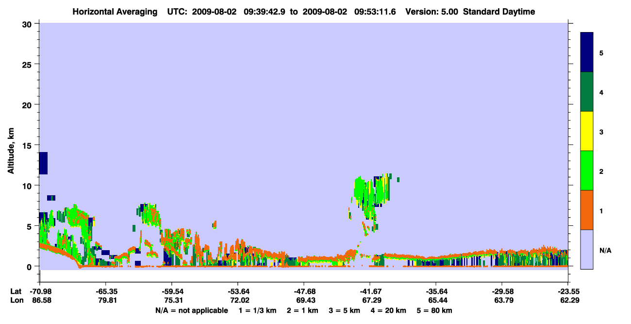Click the yellow color bar segment labeled 3

click(587, 131)
